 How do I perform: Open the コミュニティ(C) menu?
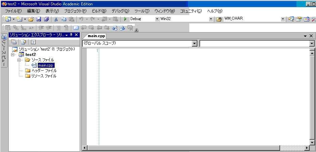(x=191, y=11)
